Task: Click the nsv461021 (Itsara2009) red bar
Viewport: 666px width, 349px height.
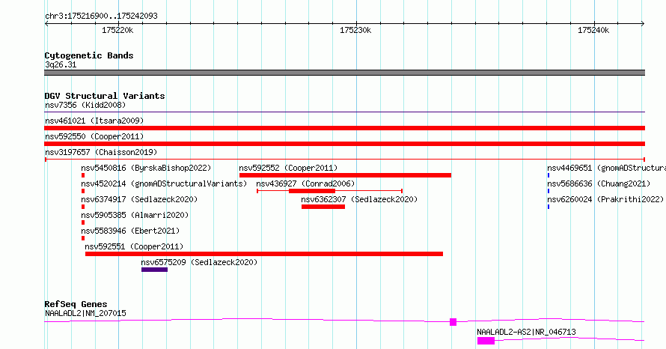Action: 344,128
